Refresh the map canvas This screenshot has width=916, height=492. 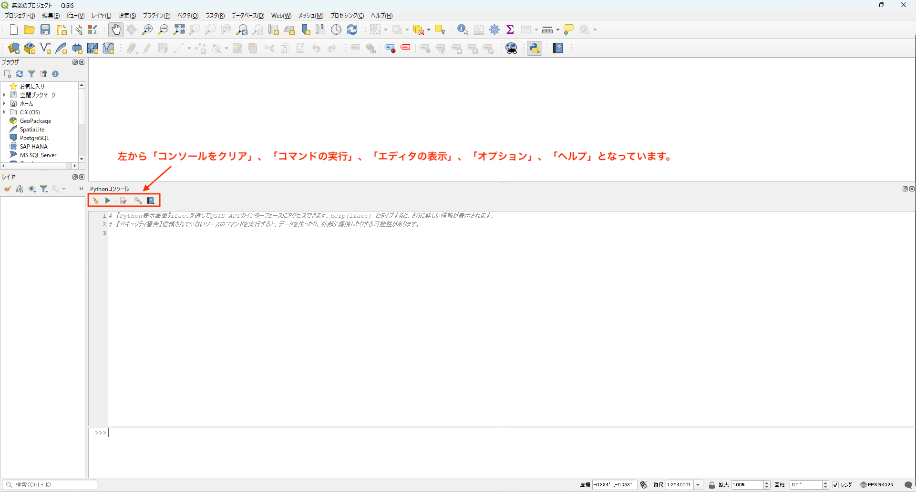(352, 29)
